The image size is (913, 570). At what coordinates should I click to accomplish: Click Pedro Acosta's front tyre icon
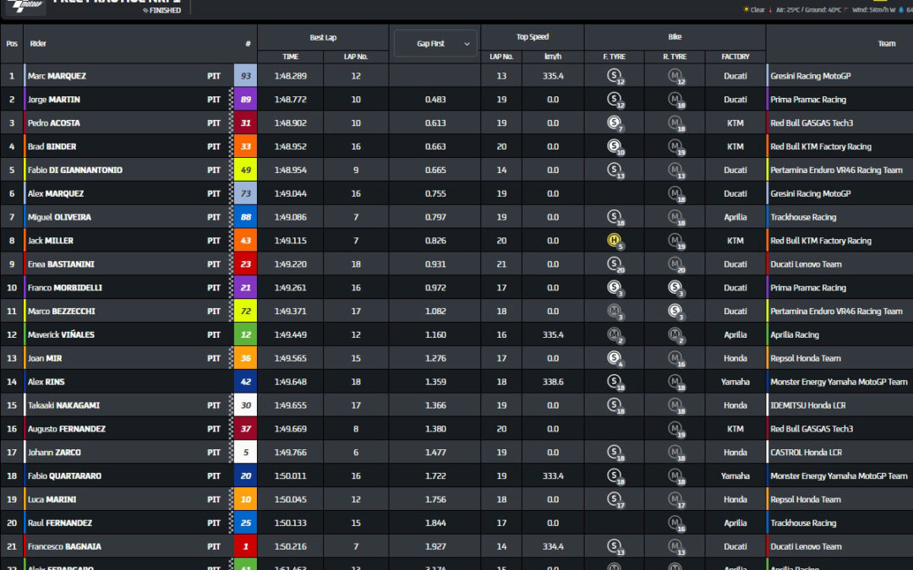tap(615, 123)
